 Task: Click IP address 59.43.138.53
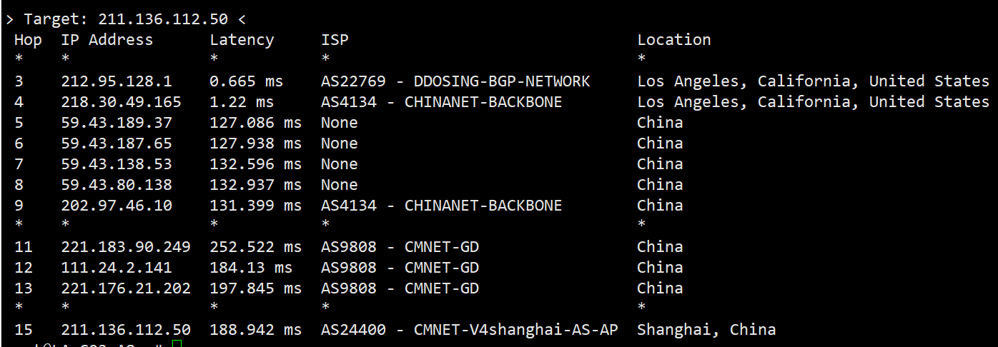pos(117,164)
